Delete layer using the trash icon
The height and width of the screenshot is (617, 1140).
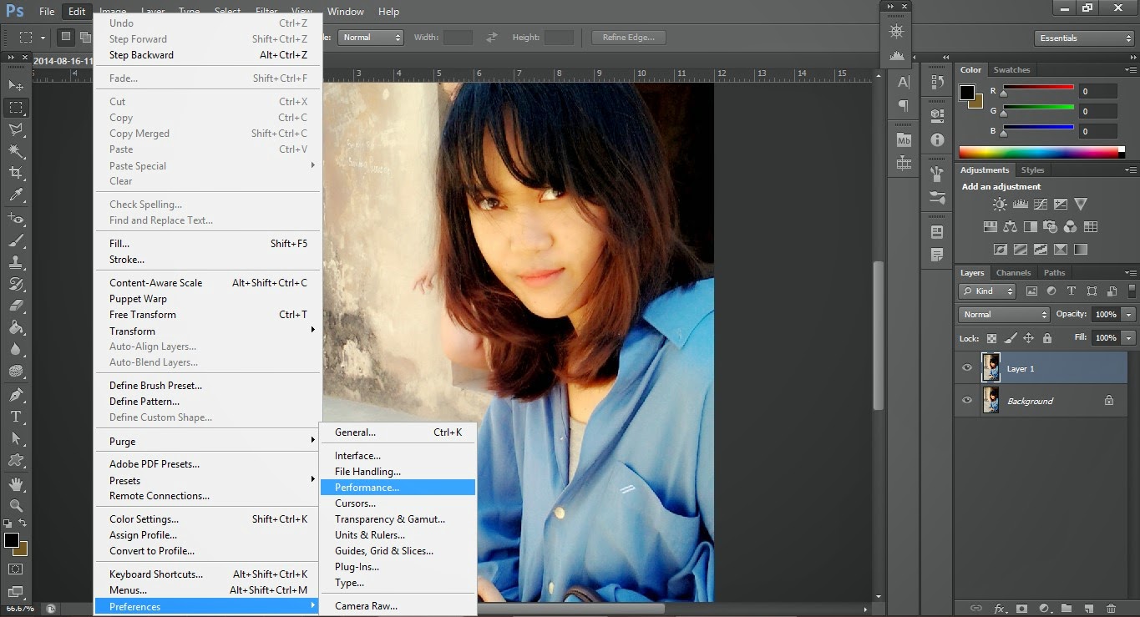tap(1111, 609)
